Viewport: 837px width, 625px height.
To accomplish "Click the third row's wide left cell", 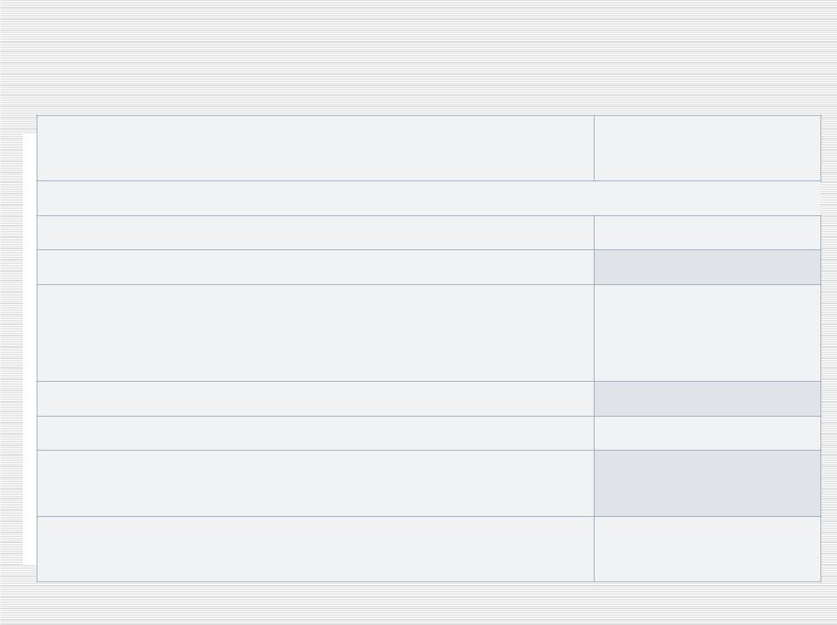I will point(316,232).
